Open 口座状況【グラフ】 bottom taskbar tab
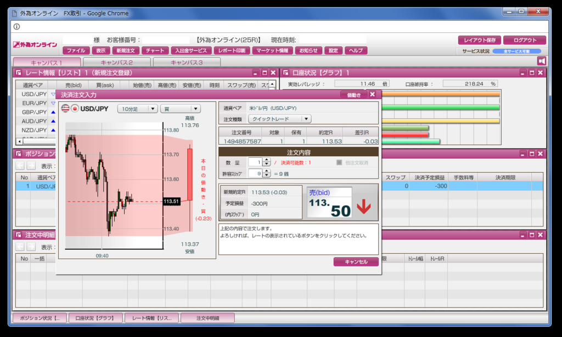This screenshot has height=337, width=562. [x=94, y=318]
